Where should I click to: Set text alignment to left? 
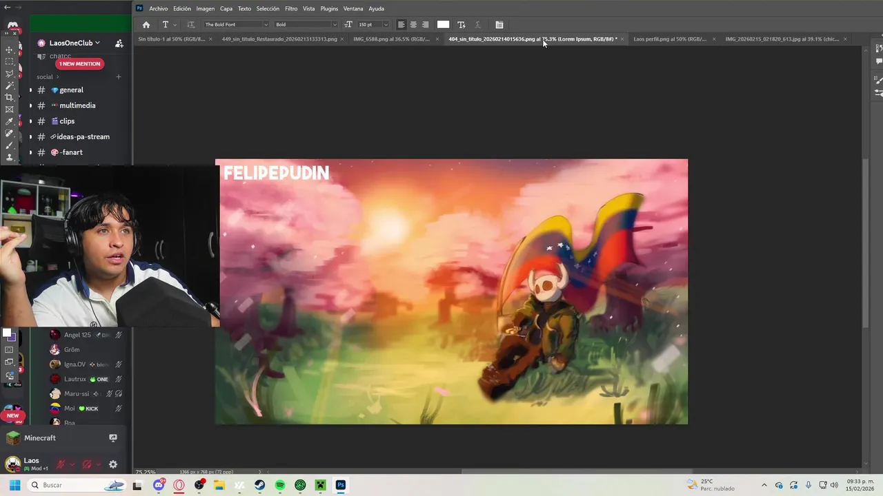[401, 25]
